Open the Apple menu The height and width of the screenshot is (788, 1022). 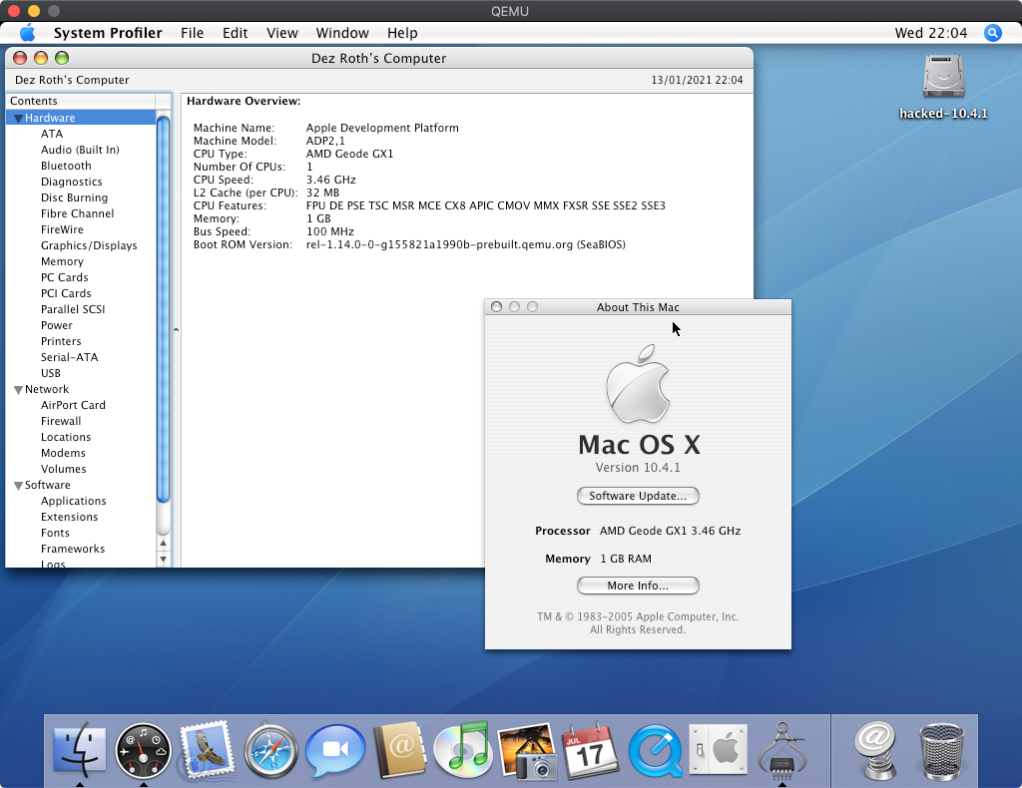coord(27,33)
